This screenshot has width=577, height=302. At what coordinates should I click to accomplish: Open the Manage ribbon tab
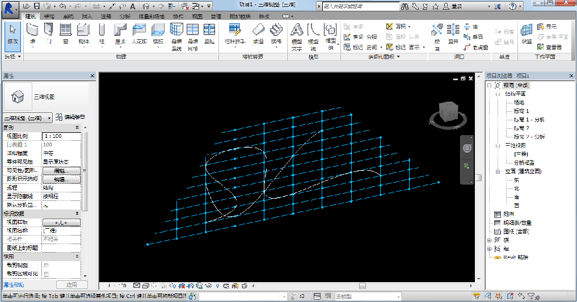216,16
